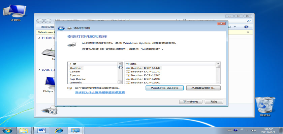Viewport: 283px width, 134px height.
Task: Click the back arrow in Add Printer wizard
Action: (61, 28)
